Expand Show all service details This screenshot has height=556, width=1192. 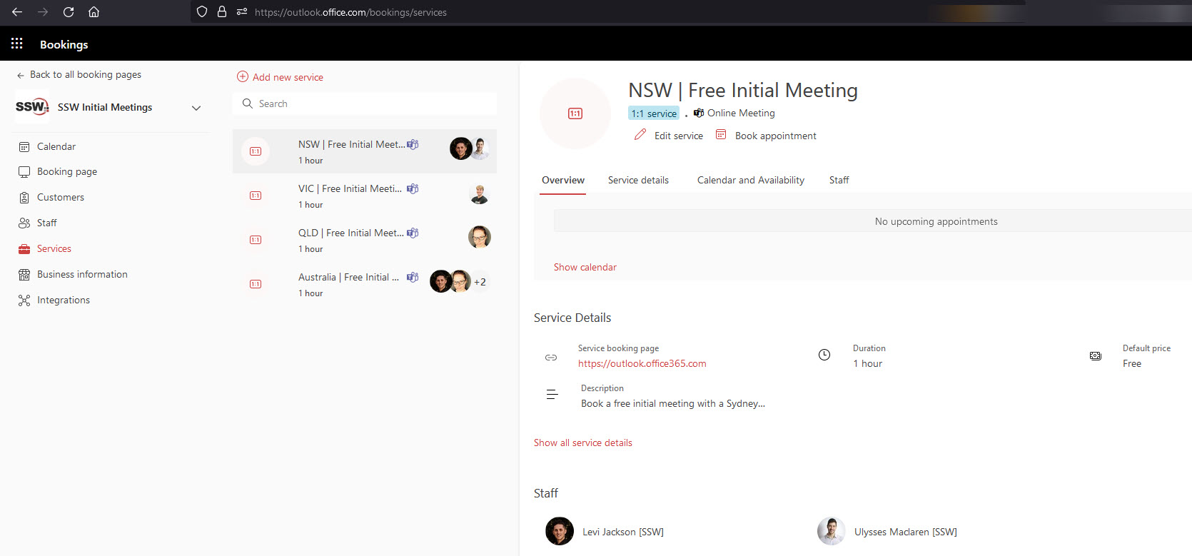point(582,443)
